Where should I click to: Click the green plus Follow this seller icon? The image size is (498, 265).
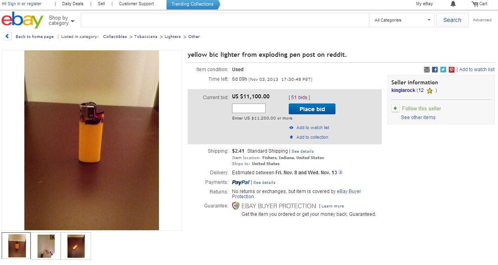coord(395,108)
